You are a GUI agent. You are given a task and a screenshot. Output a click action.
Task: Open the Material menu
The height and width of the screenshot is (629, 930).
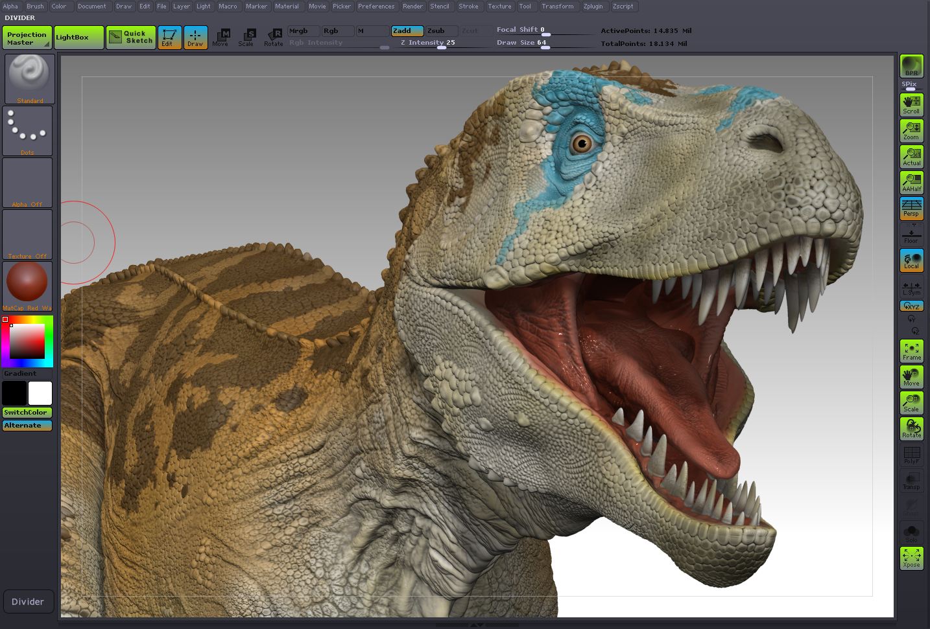click(x=287, y=6)
